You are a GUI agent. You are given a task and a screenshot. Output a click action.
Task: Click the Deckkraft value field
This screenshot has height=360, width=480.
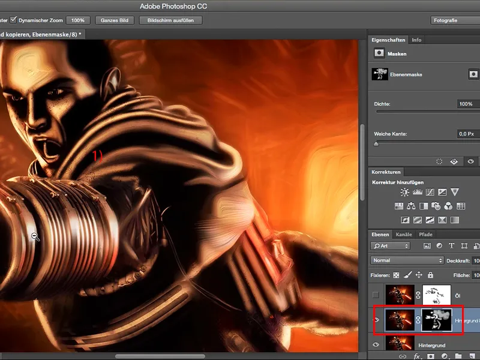coord(476,260)
